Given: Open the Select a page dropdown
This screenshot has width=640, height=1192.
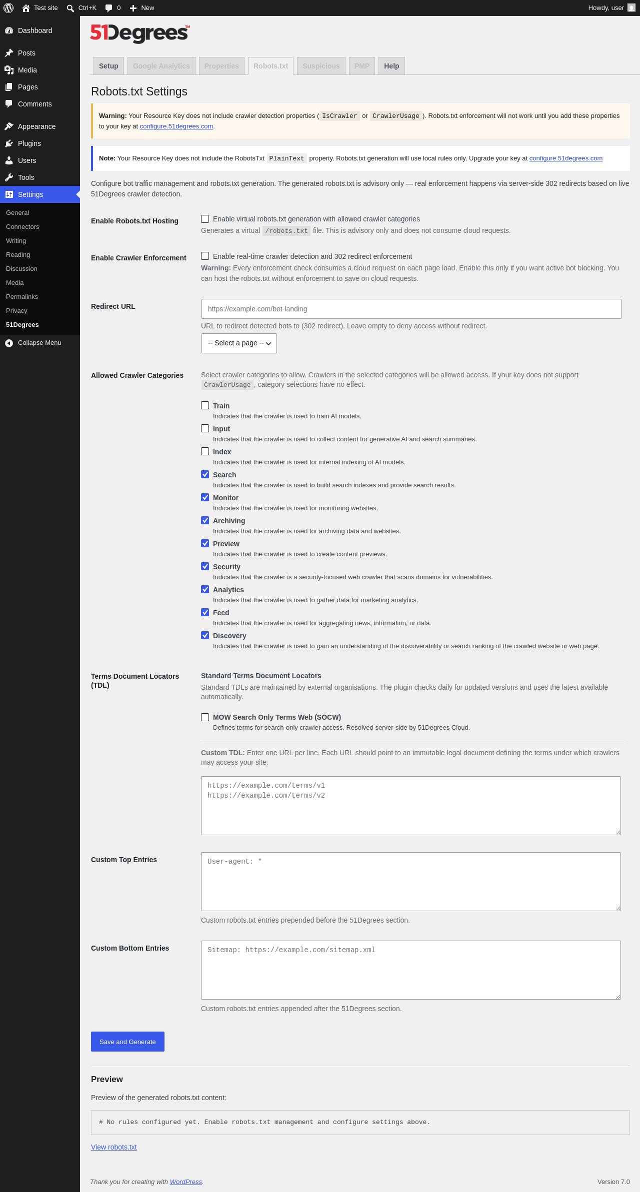Looking at the screenshot, I should tap(239, 343).
